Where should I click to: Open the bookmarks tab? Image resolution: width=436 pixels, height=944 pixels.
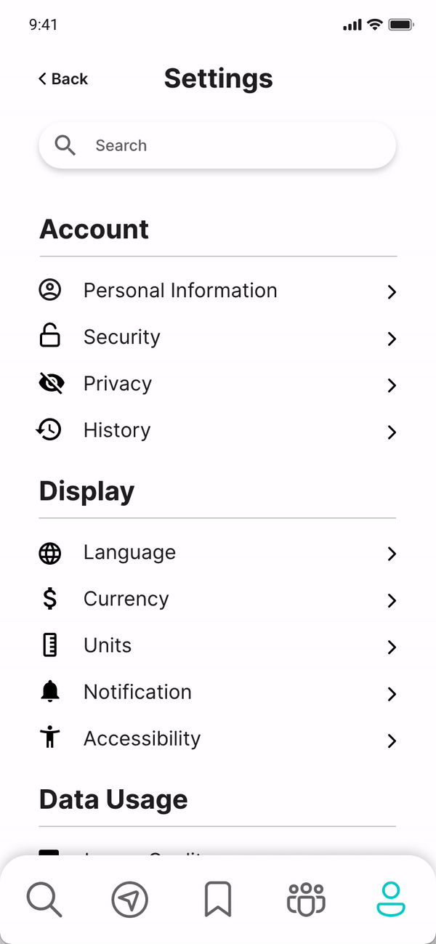pyautogui.click(x=218, y=900)
